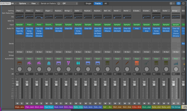The height and width of the screenshot is (111, 187).
Task: Solo the Malle...imba track
Action: (80, 103)
